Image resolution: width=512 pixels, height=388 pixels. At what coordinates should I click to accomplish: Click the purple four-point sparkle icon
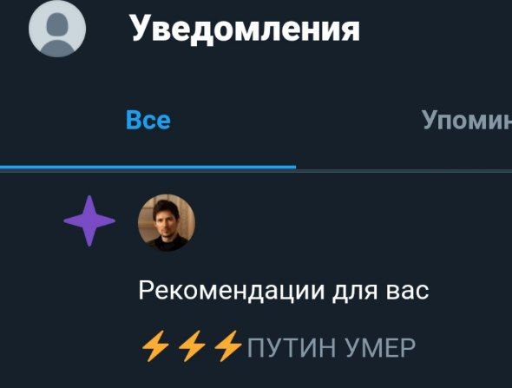pyautogui.click(x=89, y=221)
